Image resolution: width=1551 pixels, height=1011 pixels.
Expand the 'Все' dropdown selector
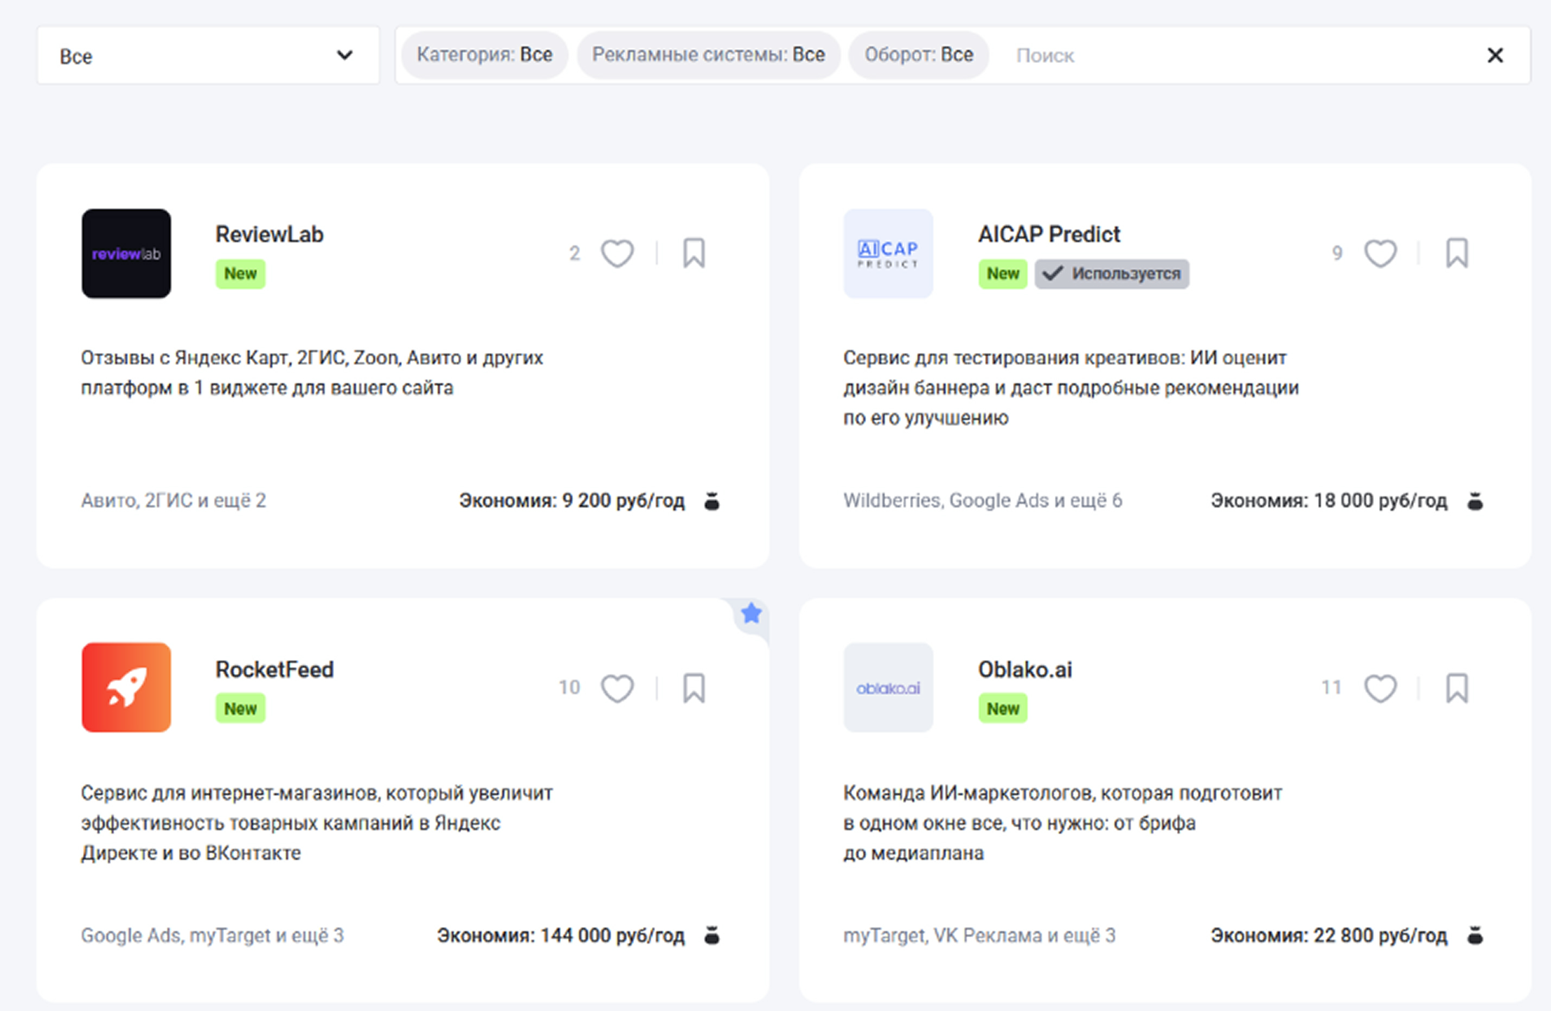(208, 56)
